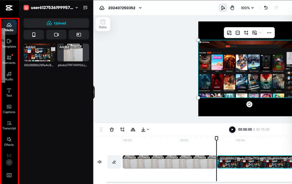Click the top-left resize handle of preview clip
The width and height of the screenshot is (292, 184).
pyautogui.click(x=198, y=40)
